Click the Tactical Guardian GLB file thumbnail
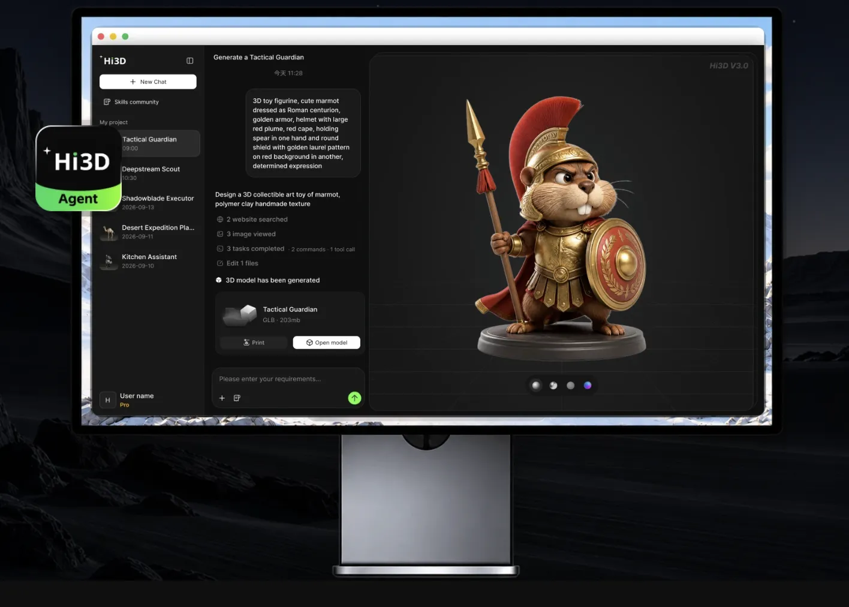 240,314
